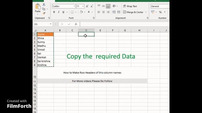Click the formula bar input area

(125, 24)
